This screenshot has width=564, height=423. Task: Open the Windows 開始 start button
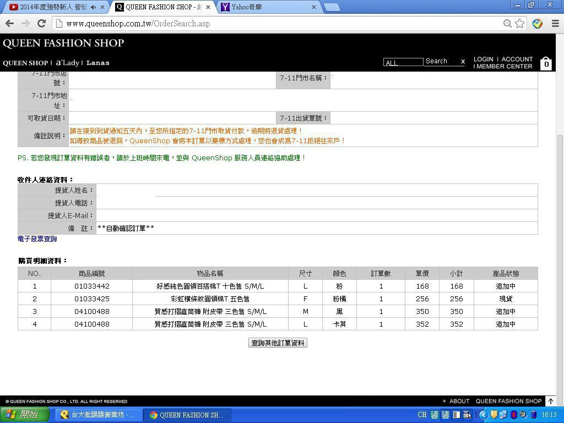click(25, 415)
